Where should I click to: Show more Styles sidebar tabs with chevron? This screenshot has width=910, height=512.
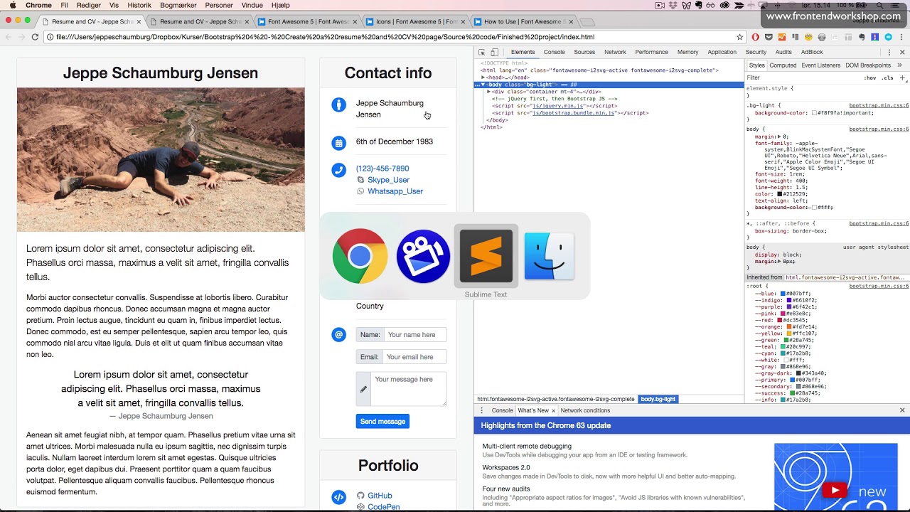900,65
